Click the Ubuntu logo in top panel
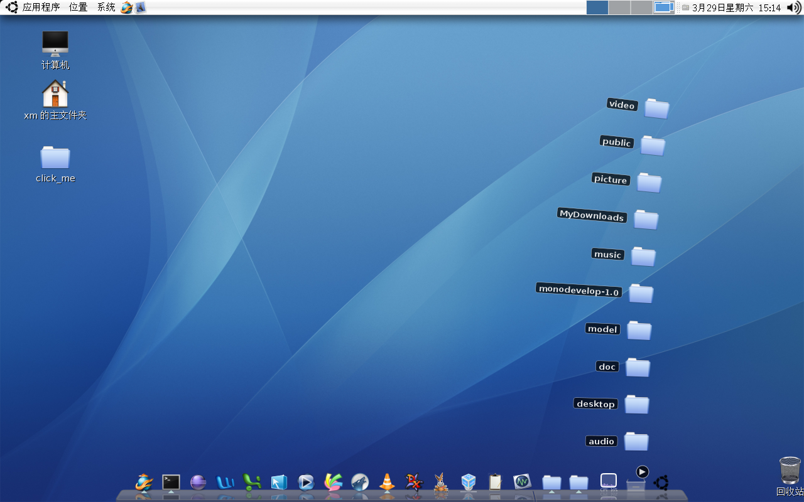Viewport: 804px width, 502px height. [x=11, y=8]
